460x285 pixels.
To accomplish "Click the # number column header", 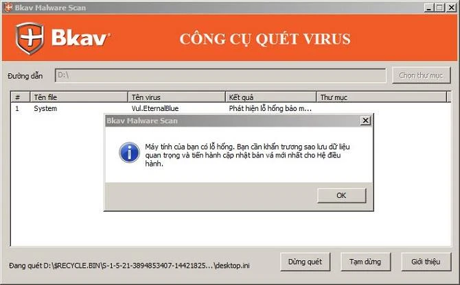I will tap(20, 97).
